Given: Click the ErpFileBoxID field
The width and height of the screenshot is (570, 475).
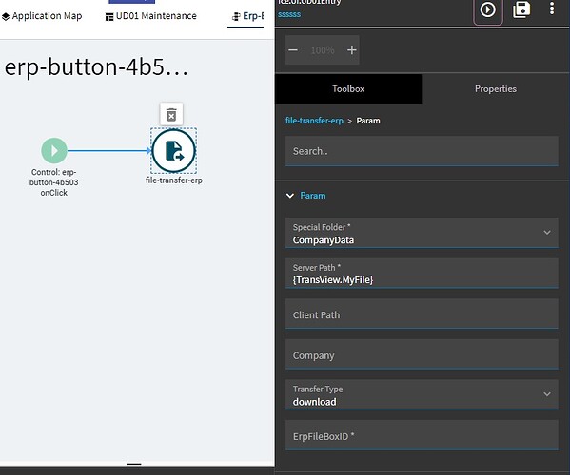Looking at the screenshot, I should (422, 435).
